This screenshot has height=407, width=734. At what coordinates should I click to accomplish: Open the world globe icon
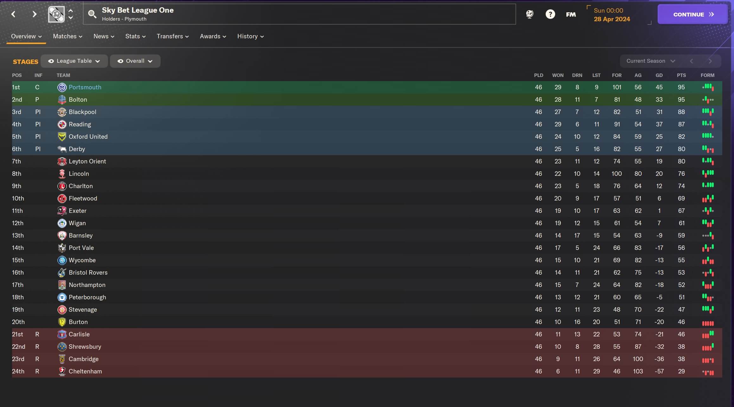tap(529, 14)
